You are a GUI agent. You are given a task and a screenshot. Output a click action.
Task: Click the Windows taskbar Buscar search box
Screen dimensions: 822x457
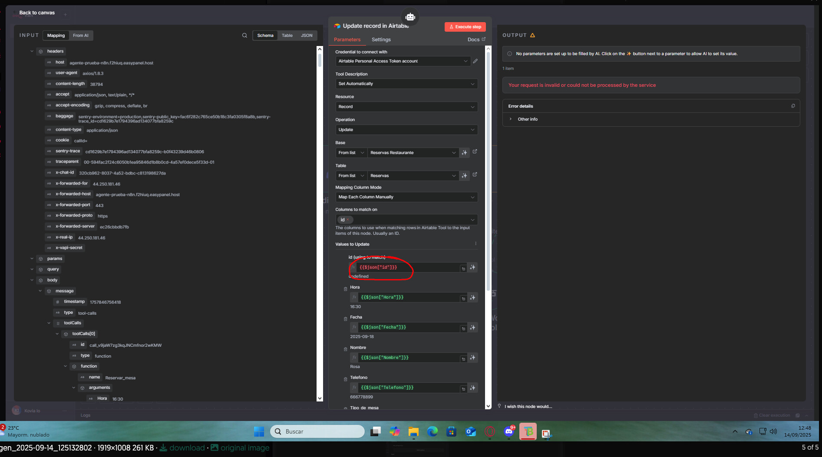coord(317,431)
